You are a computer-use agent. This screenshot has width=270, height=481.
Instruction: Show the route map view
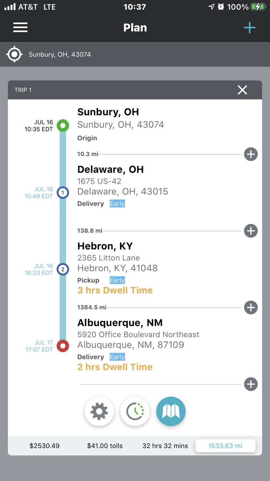pos(171,412)
